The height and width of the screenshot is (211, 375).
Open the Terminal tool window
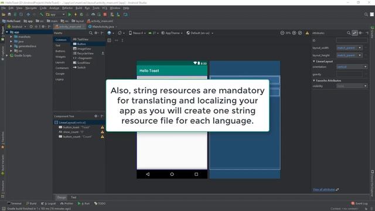pyautogui.click(x=14, y=203)
